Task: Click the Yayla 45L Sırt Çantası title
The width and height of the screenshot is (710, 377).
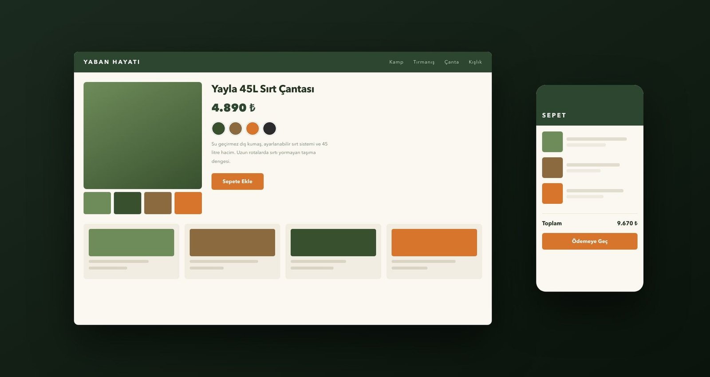Action: coord(263,89)
